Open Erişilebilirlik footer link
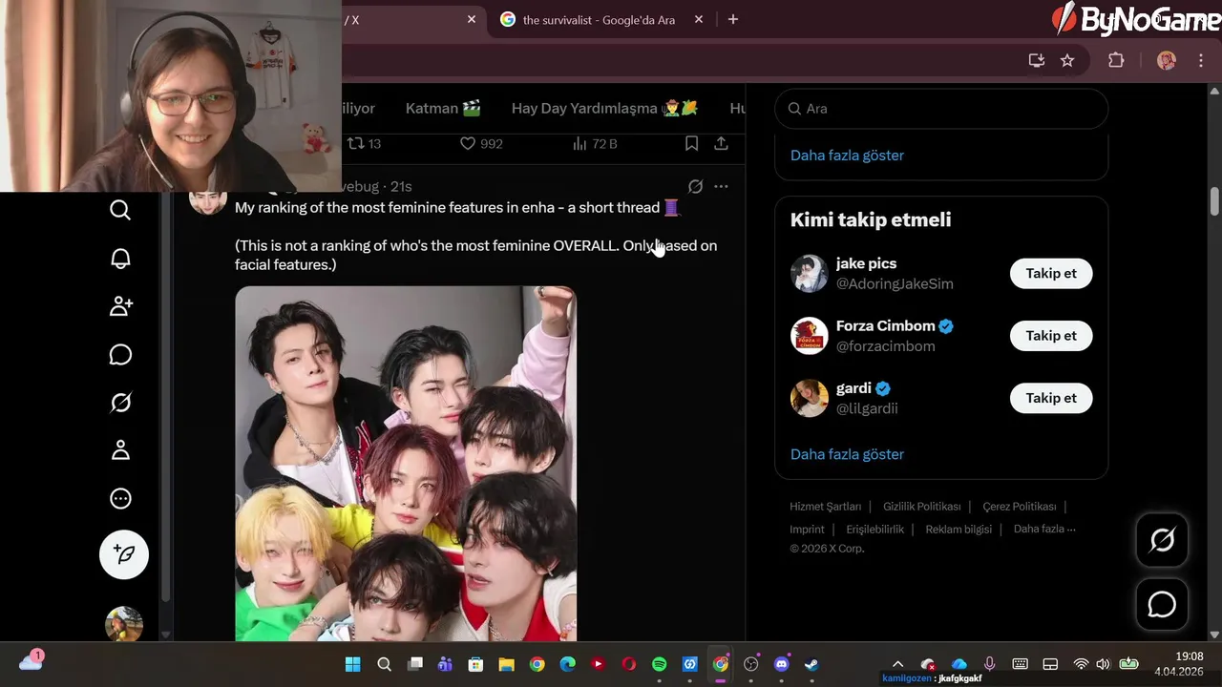The image size is (1222, 687). click(x=874, y=530)
